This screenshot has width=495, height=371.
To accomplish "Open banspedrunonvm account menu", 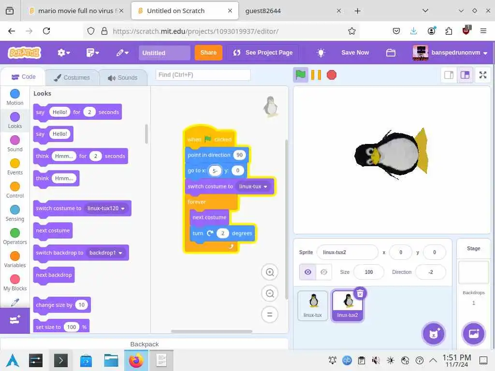I will click(450, 53).
